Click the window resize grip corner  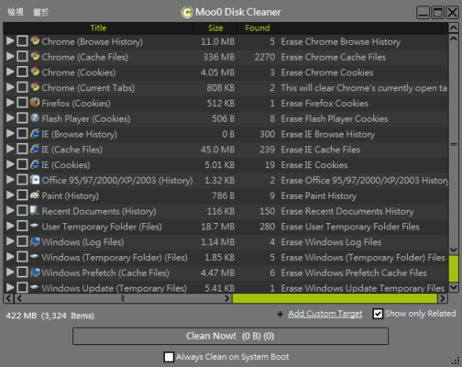(x=456, y=361)
